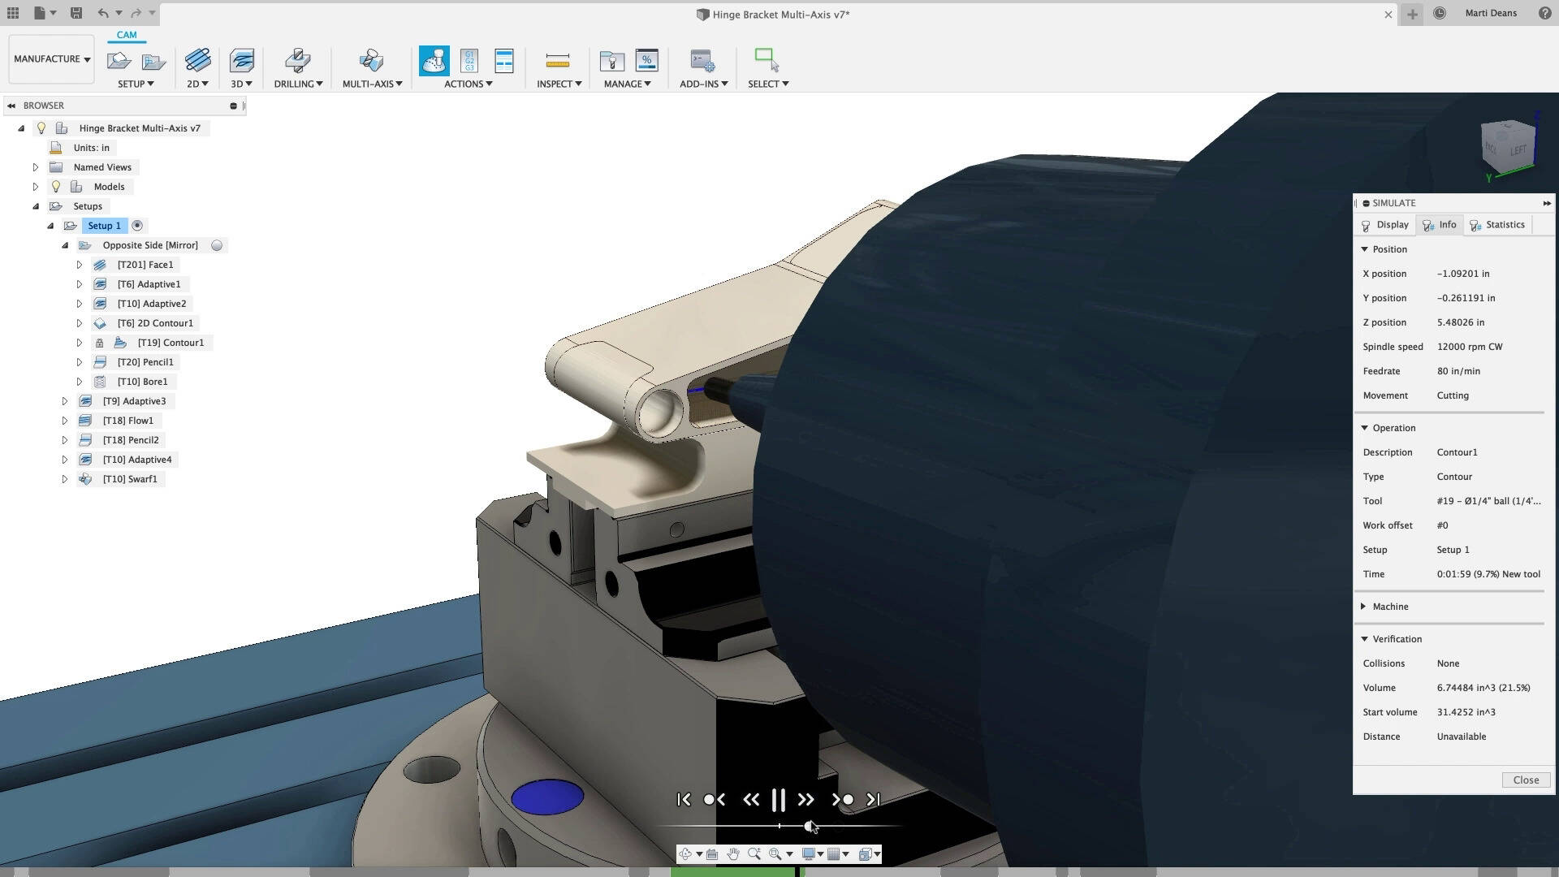Click the simulation speed slider handle
The image size is (1559, 877).
click(x=809, y=826)
